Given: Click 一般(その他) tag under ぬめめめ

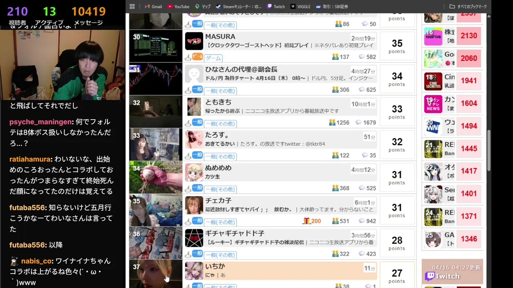Looking at the screenshot, I should (x=220, y=189).
